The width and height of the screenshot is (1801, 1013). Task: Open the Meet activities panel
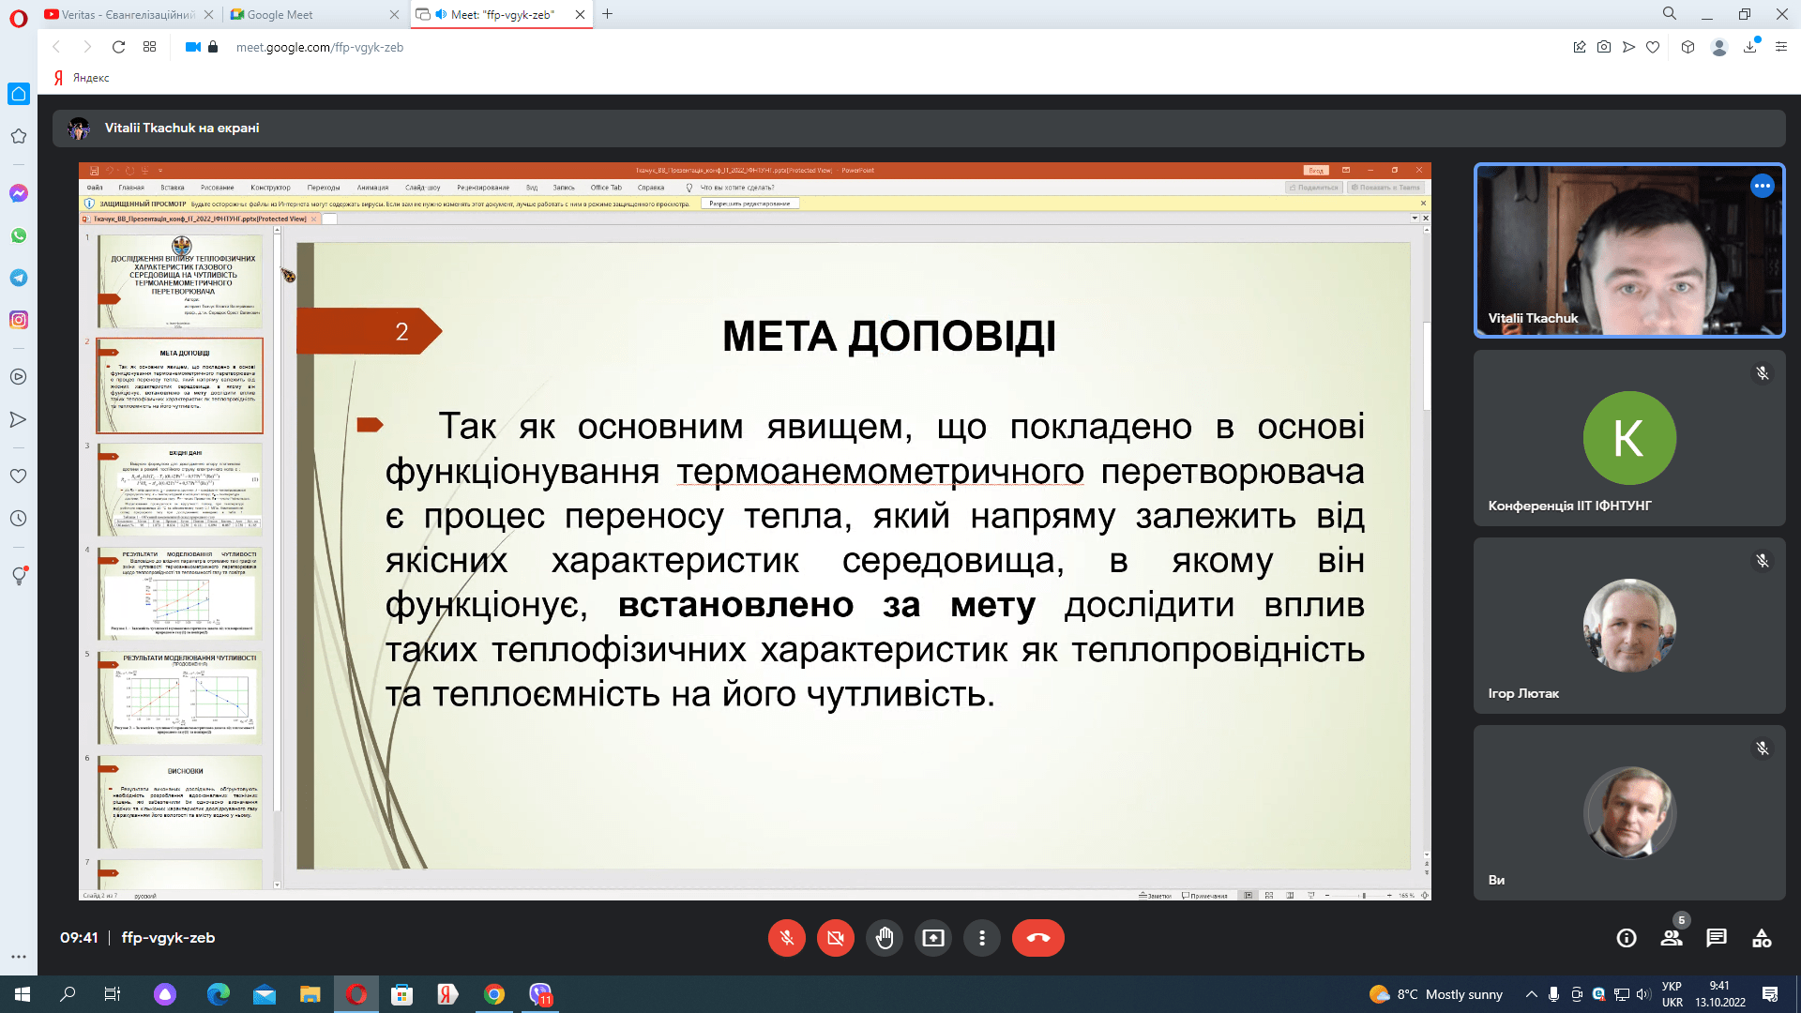pyautogui.click(x=1762, y=938)
